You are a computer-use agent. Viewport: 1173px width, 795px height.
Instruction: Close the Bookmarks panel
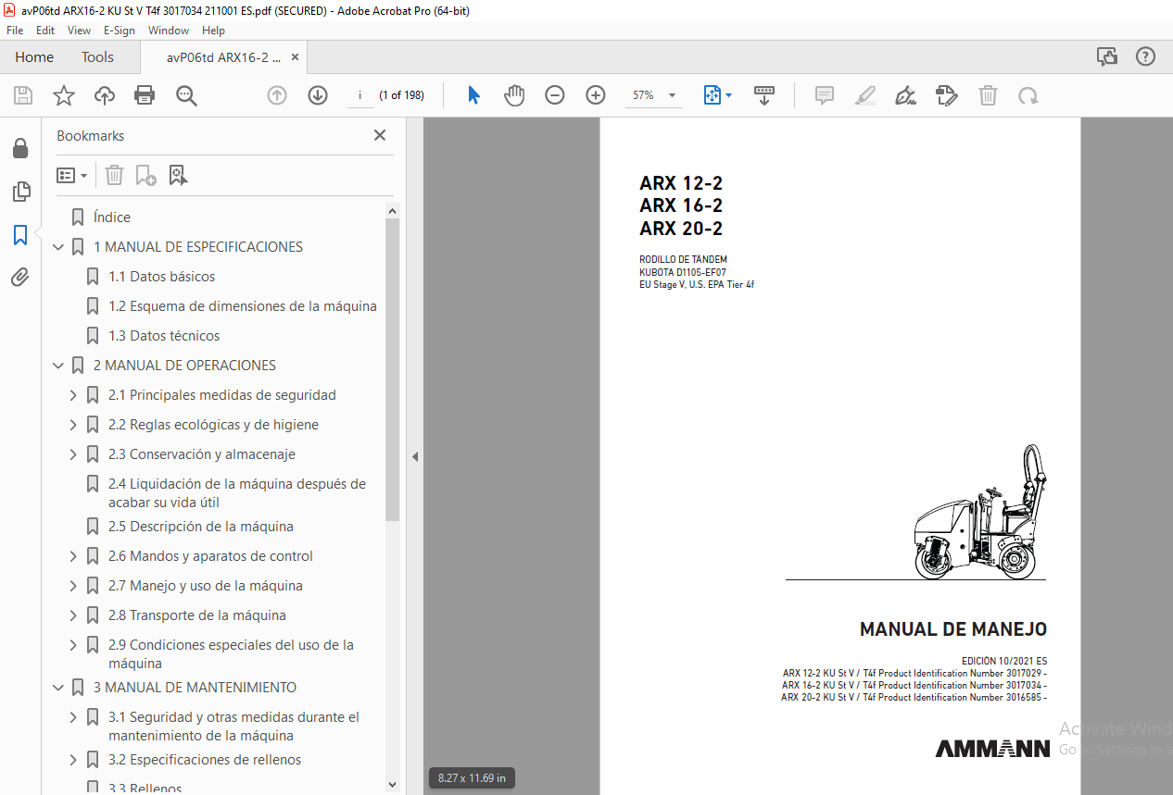[x=380, y=135]
